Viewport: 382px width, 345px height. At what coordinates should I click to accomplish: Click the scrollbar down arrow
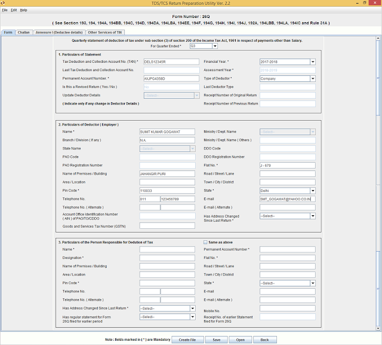click(378, 328)
